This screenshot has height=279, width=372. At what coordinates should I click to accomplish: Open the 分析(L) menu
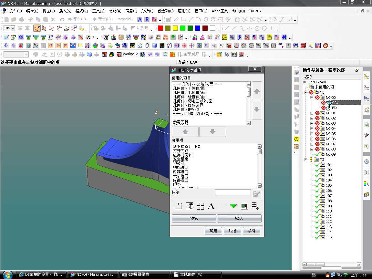click(x=147, y=11)
